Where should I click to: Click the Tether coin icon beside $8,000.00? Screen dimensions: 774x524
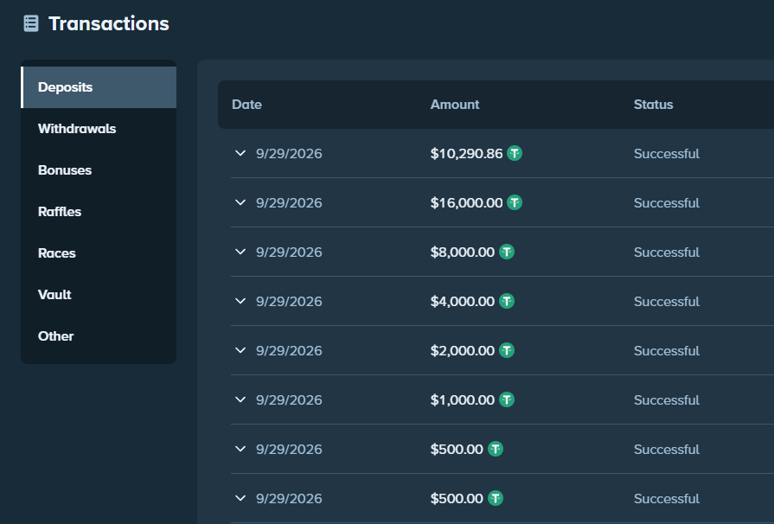(507, 252)
